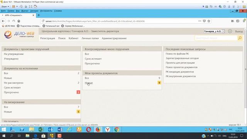Open На утверждении folder
This screenshot has width=247, height=139.
[14, 54]
